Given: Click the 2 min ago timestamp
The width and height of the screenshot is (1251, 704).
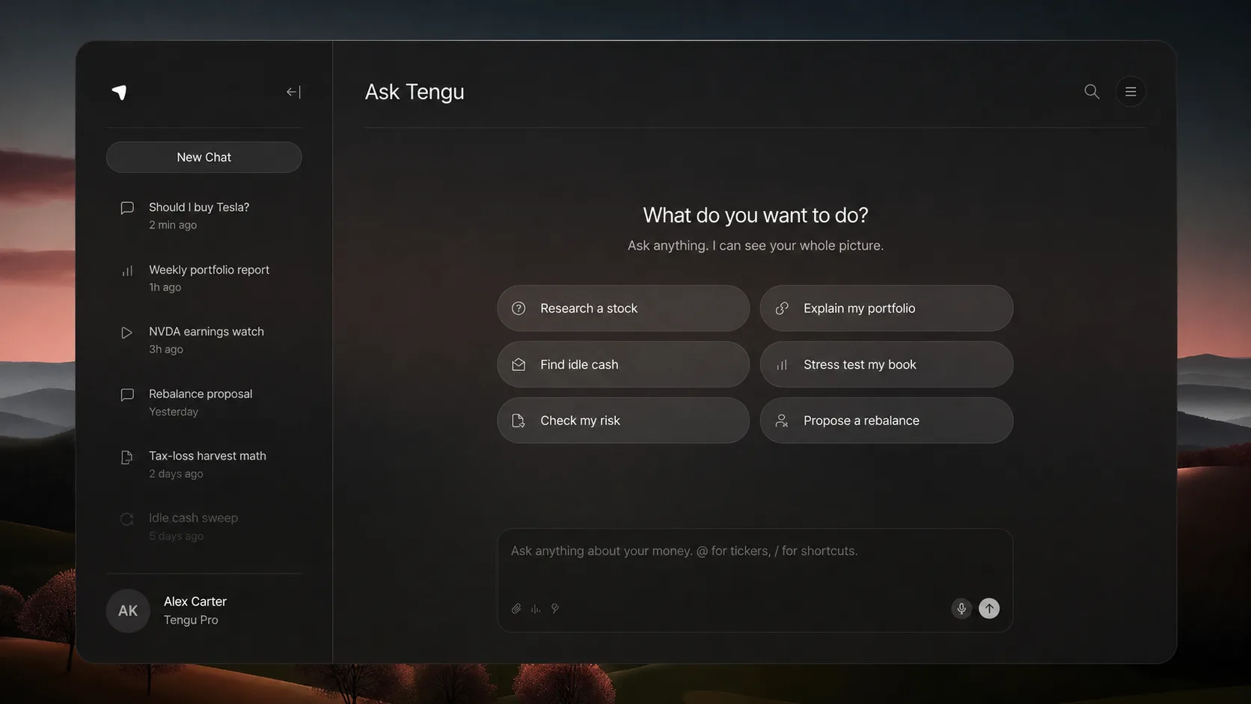Looking at the screenshot, I should coord(173,225).
